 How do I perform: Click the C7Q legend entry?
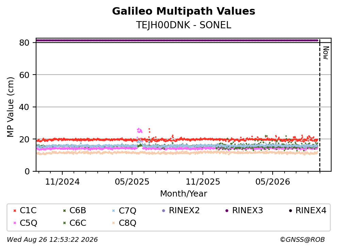124,210
